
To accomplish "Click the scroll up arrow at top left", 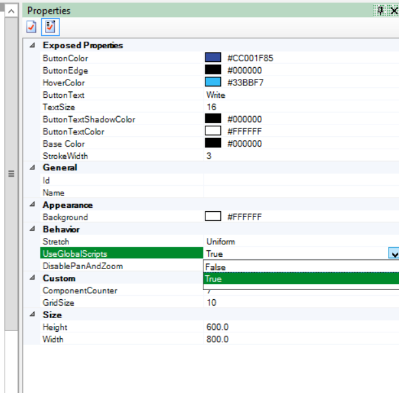I will pyautogui.click(x=11, y=10).
